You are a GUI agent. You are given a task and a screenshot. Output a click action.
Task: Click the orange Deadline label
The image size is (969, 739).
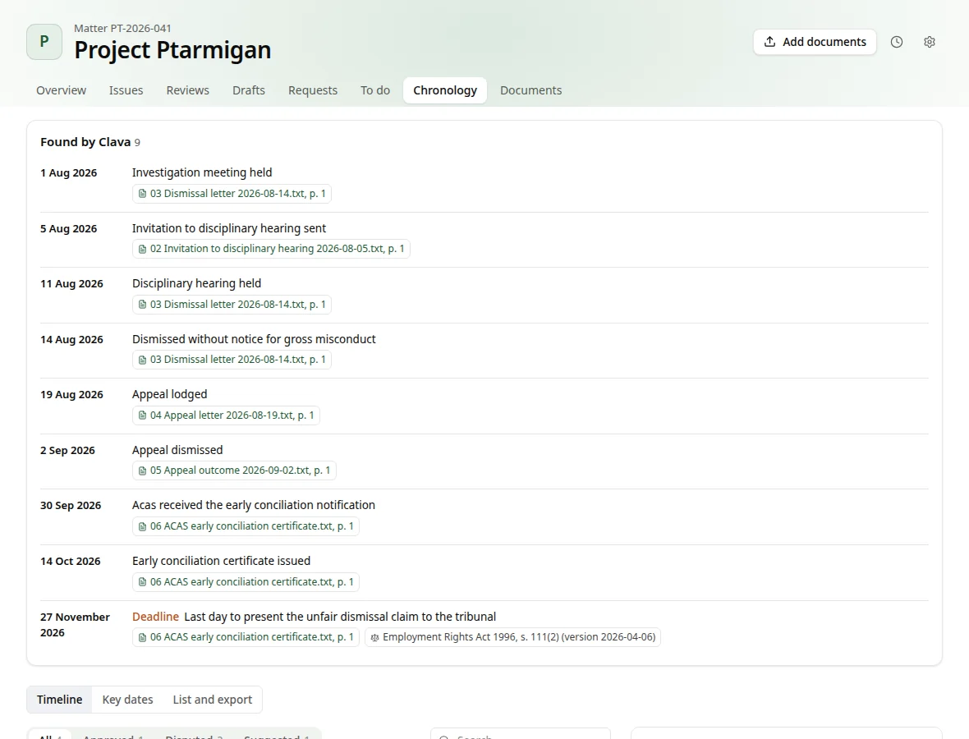click(156, 617)
